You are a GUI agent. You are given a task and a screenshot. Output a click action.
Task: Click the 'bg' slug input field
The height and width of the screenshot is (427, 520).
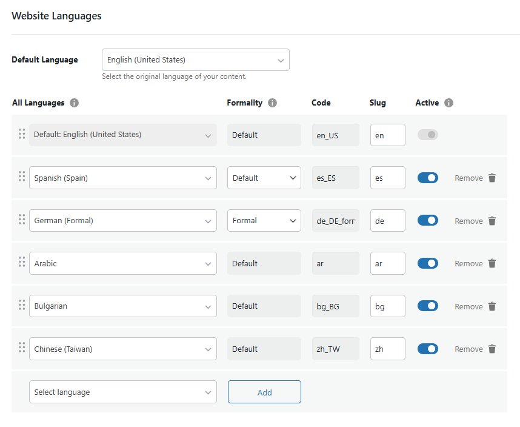coord(388,306)
